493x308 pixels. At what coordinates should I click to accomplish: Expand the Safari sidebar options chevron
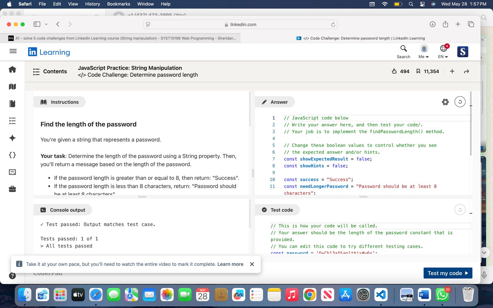click(46, 24)
